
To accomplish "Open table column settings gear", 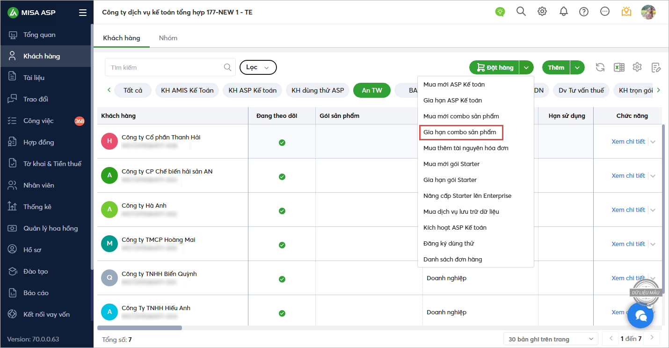I will (x=637, y=67).
